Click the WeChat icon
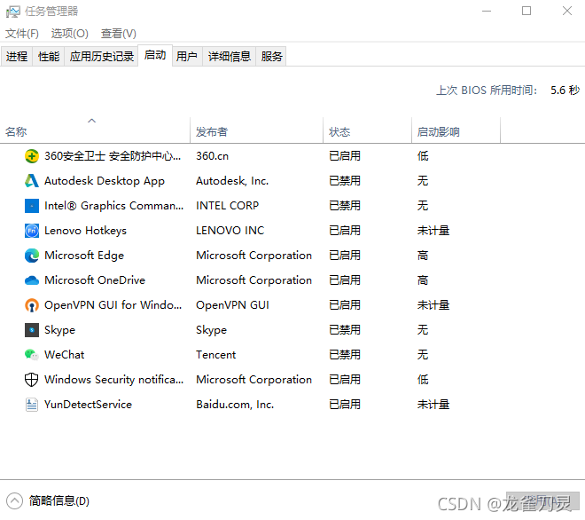This screenshot has width=585, height=520. click(x=32, y=355)
